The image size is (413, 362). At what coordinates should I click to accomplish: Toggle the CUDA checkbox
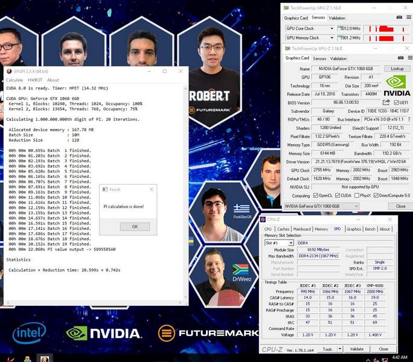coord(338,195)
